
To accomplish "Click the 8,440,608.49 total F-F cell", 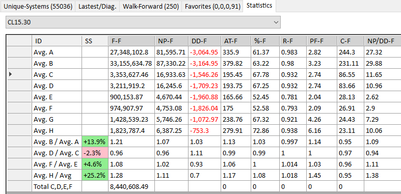I will point(131,187).
